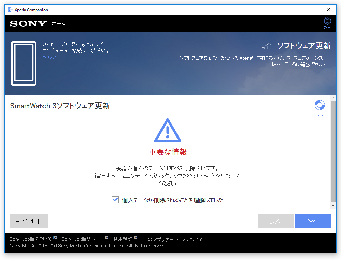Click the phone device outline icon

coord(24,63)
